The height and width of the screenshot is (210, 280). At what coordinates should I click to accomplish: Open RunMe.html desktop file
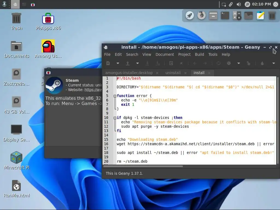point(16,189)
